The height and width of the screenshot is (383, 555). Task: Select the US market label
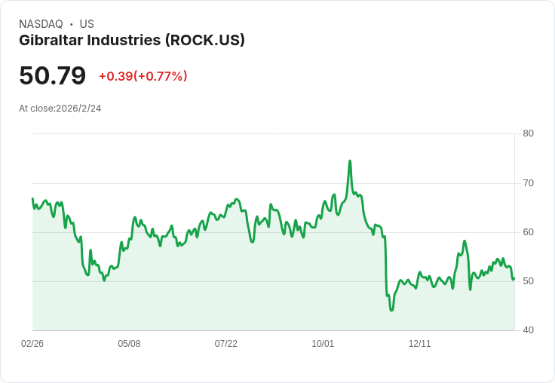point(87,24)
